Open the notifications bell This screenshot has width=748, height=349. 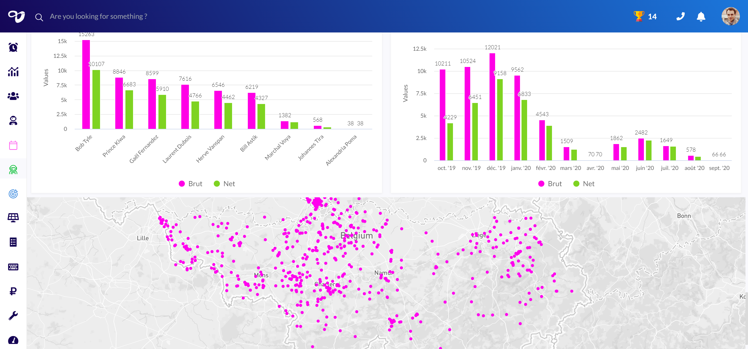[x=701, y=16]
